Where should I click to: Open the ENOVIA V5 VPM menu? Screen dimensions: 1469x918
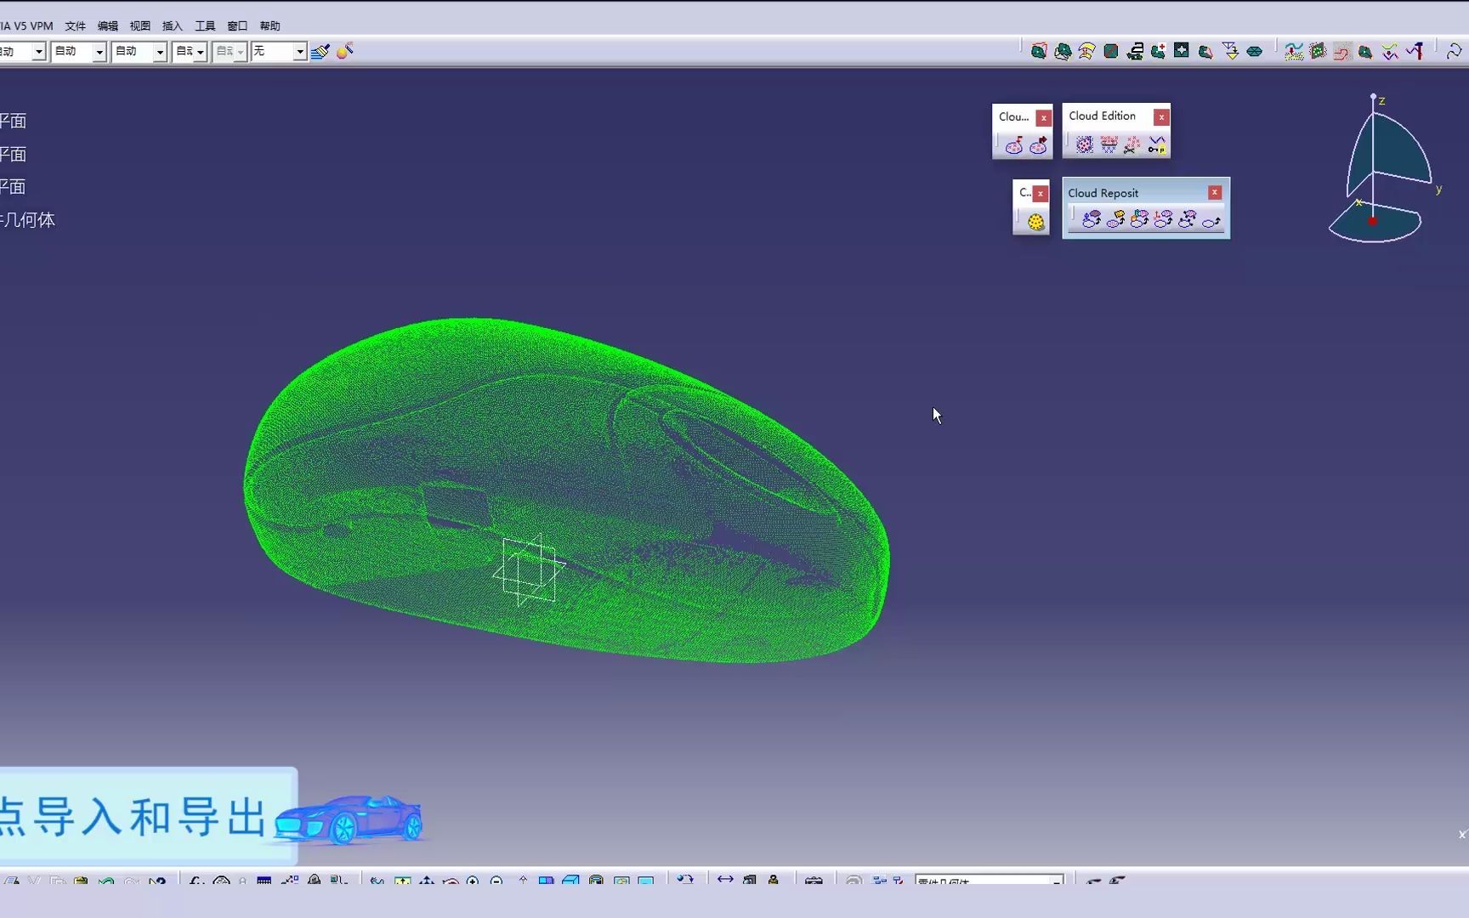point(26,26)
